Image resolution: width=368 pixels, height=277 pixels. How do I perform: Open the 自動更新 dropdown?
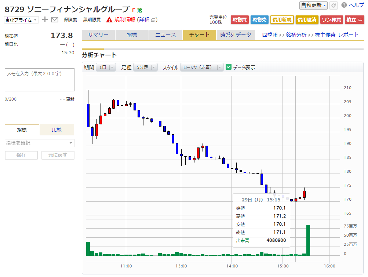(313, 5)
